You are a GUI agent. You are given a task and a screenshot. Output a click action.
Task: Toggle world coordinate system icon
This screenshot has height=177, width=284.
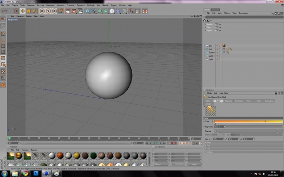[x=61, y=11]
